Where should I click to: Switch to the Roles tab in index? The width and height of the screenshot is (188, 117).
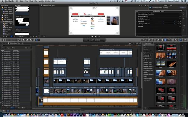[x=13, y=48]
